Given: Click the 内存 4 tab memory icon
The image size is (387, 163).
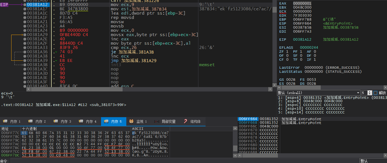Looking at the screenshot, I should tap(81, 121).
